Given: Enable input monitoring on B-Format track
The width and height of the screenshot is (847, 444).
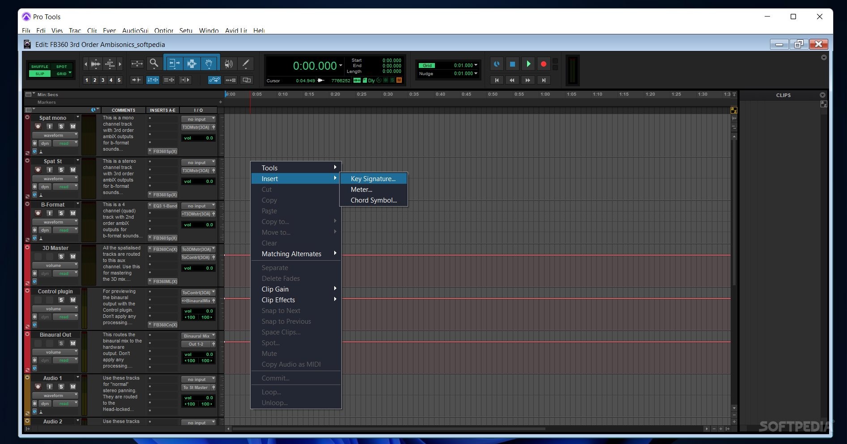Looking at the screenshot, I should pyautogui.click(x=50, y=213).
